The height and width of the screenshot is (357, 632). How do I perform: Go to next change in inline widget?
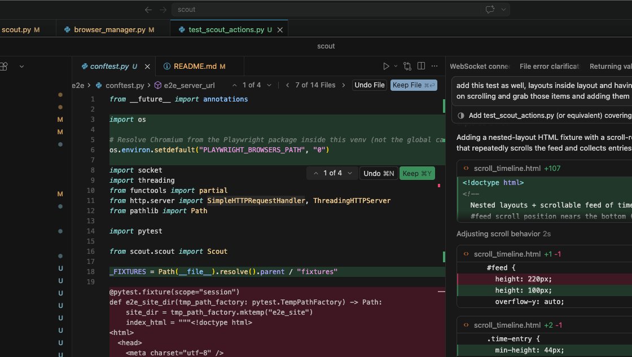[350, 173]
